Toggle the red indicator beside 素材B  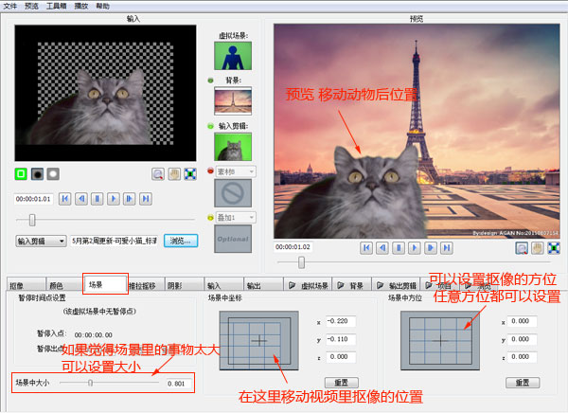click(210, 171)
